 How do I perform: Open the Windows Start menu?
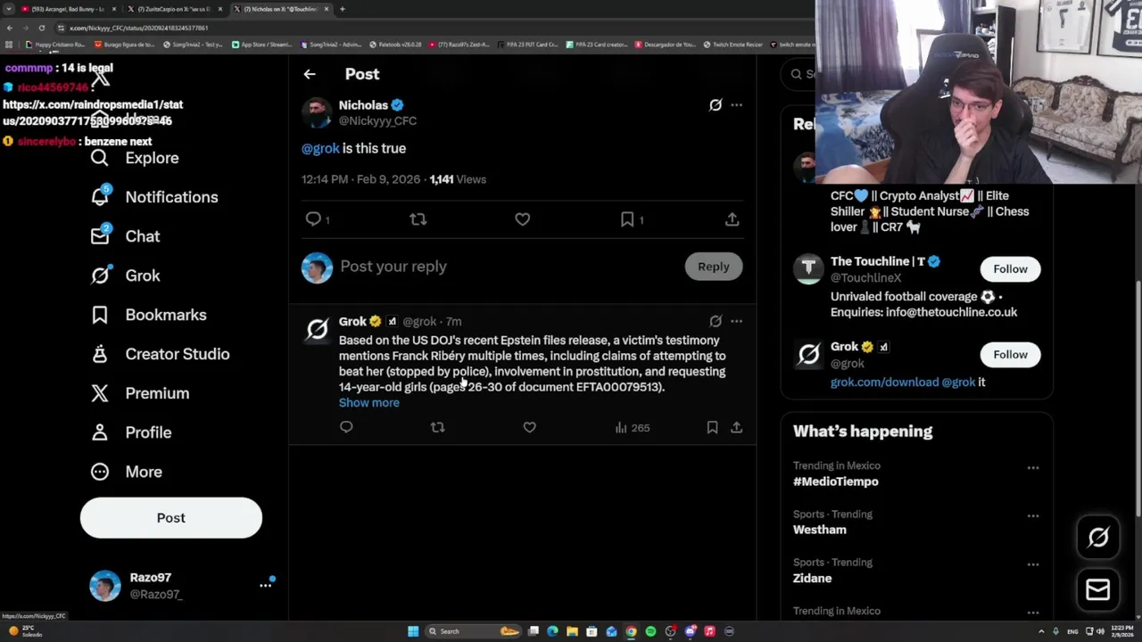point(413,631)
